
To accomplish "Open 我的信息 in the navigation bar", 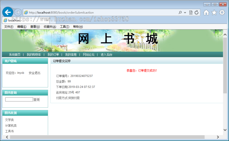I will tap(71, 55).
